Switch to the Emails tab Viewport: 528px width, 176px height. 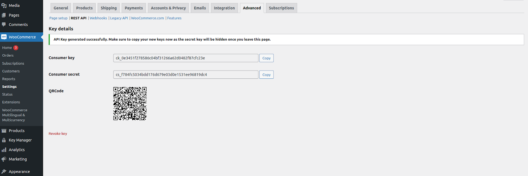200,8
